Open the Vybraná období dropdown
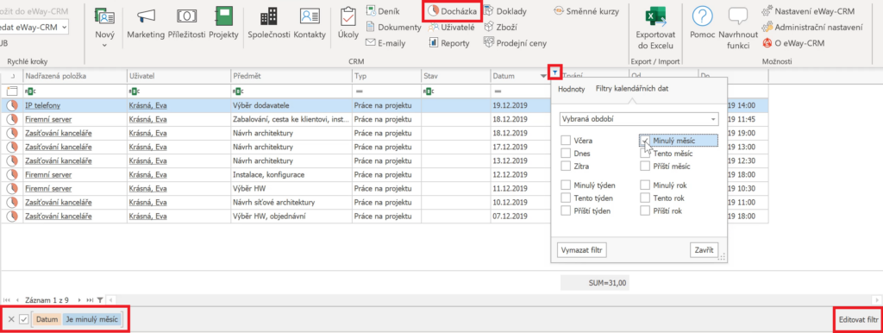The width and height of the screenshot is (883, 333). tap(640, 119)
